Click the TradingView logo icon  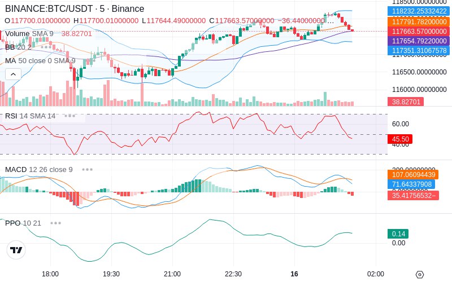(x=16, y=250)
